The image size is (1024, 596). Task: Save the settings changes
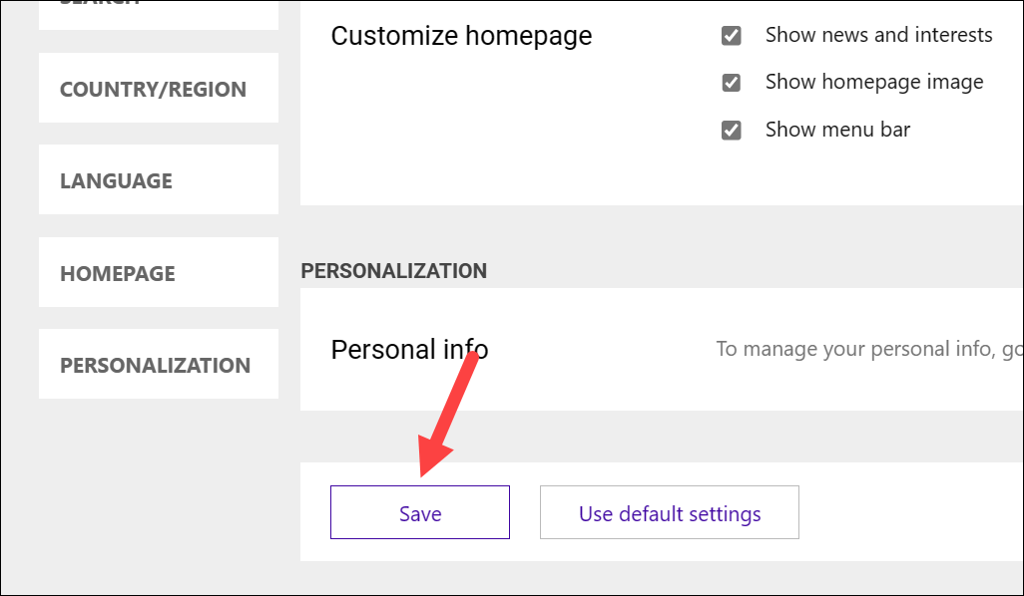pyautogui.click(x=420, y=512)
